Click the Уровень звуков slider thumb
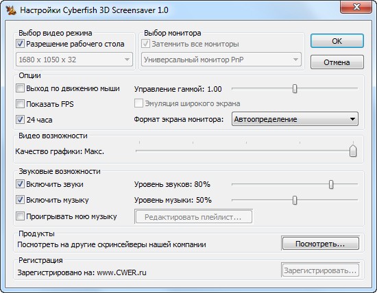Image resolution: width=377 pixels, height=293 pixels. pos(331,184)
